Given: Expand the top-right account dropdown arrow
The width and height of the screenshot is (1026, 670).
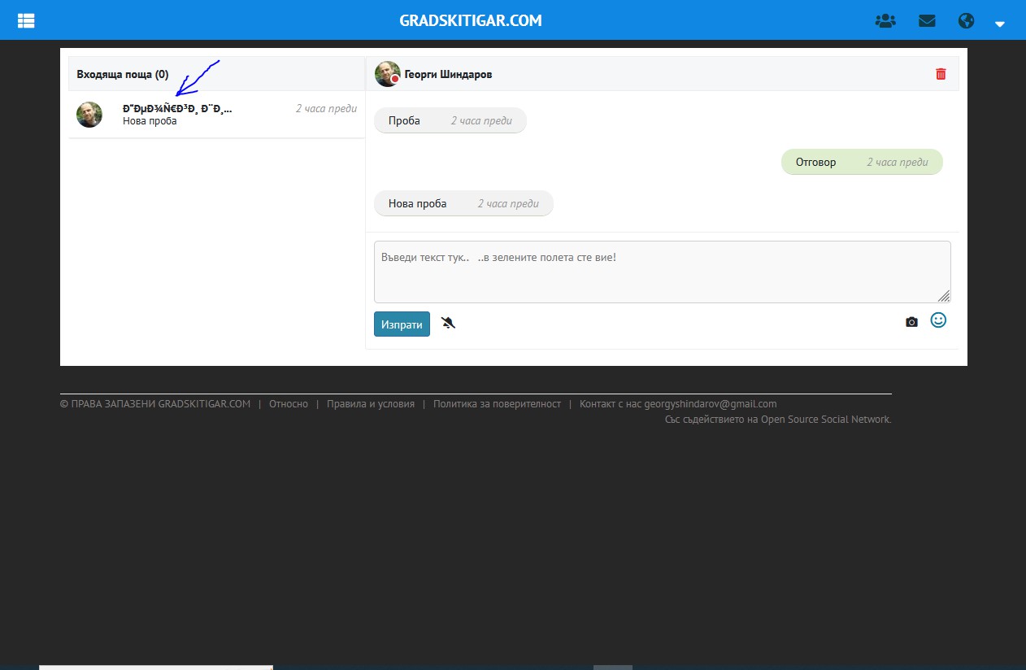Looking at the screenshot, I should [1000, 24].
